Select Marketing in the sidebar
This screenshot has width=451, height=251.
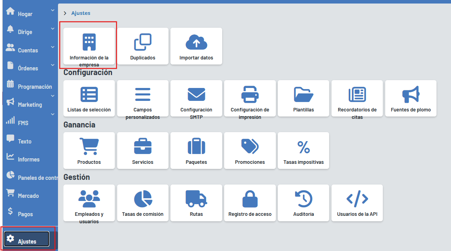tap(30, 105)
